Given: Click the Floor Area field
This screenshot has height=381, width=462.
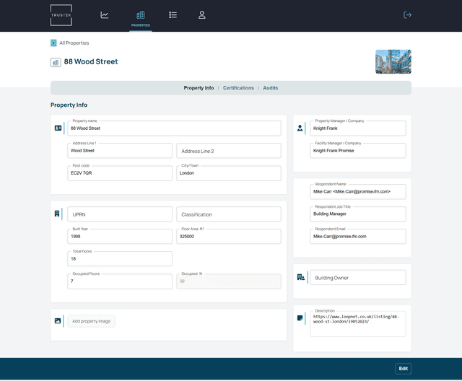Looking at the screenshot, I should pos(229,237).
